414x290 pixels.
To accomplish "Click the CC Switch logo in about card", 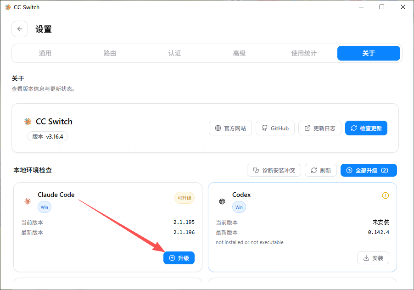I will coord(28,122).
